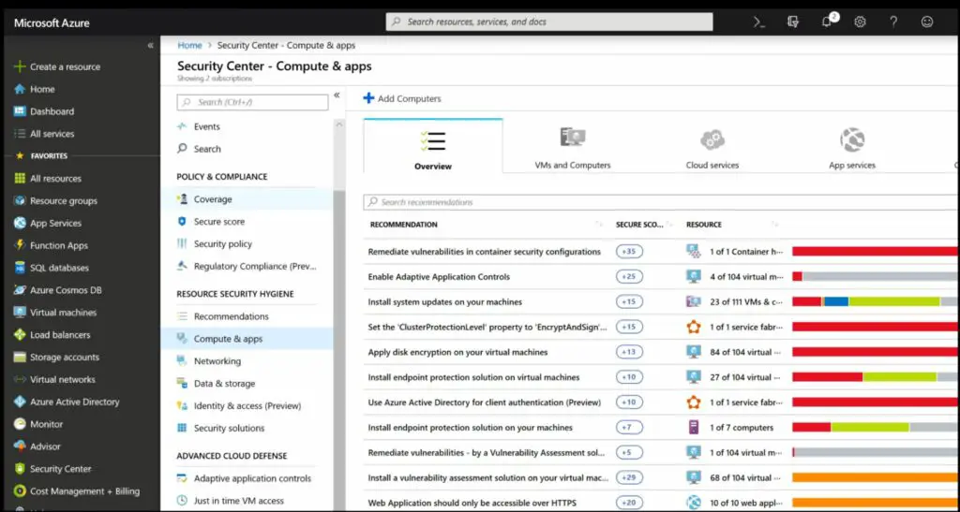The height and width of the screenshot is (512, 960).
Task: Click the Create a resource plus icon
Action: point(20,66)
